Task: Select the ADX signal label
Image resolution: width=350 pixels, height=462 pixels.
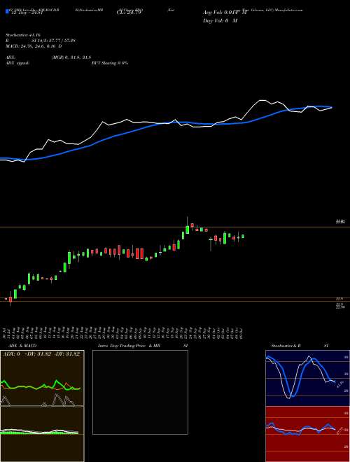Action: 17,63
